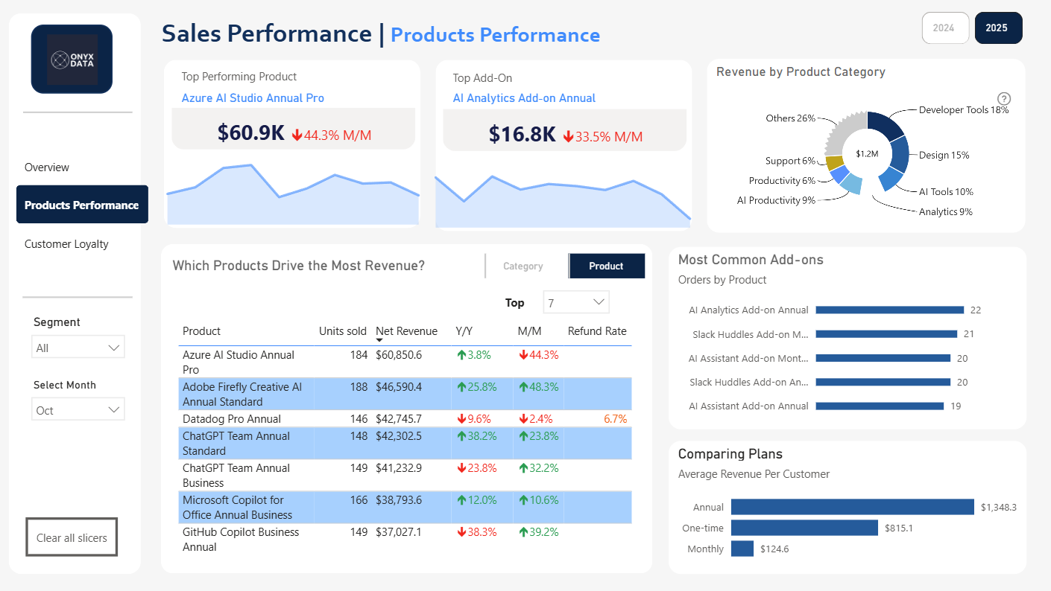Viewport: 1051px width, 591px height.
Task: Click the $60.9K top product revenue value
Action: point(251,132)
